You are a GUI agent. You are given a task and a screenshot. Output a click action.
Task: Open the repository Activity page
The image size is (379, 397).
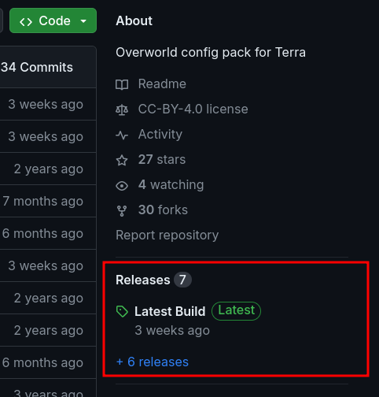click(160, 135)
